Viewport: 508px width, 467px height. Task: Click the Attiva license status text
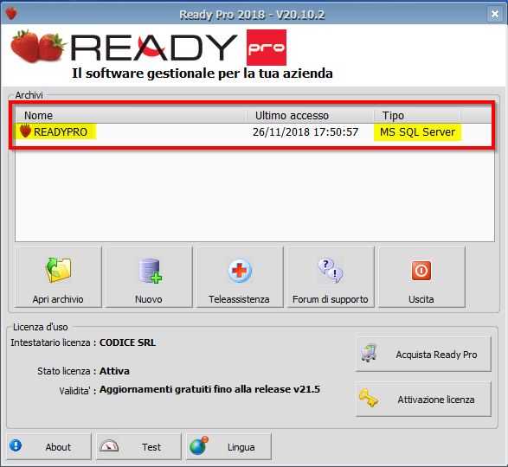click(114, 371)
